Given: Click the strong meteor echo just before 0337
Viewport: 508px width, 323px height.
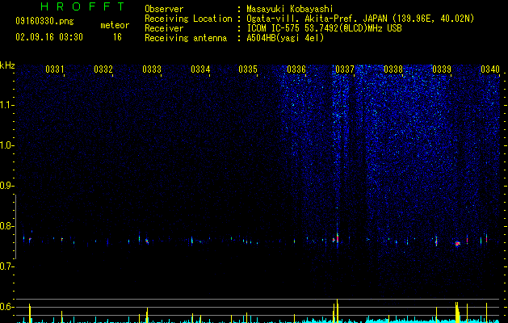Looking at the screenshot, I should [338, 239].
